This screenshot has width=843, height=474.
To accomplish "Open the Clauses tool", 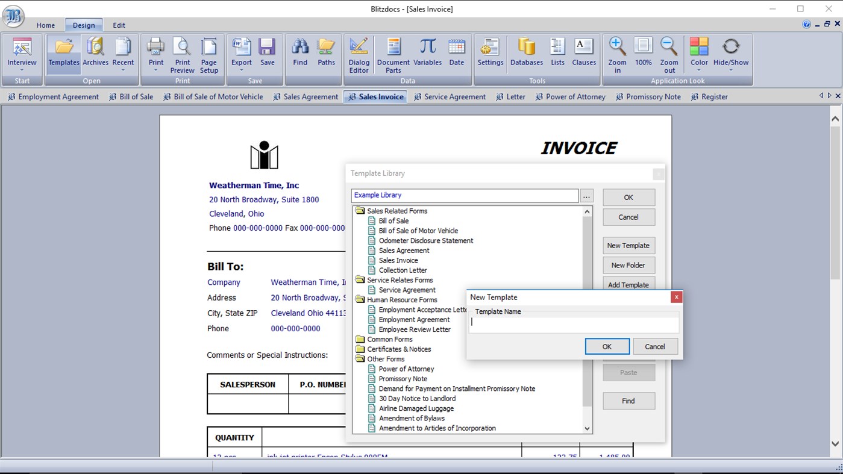I will point(583,54).
